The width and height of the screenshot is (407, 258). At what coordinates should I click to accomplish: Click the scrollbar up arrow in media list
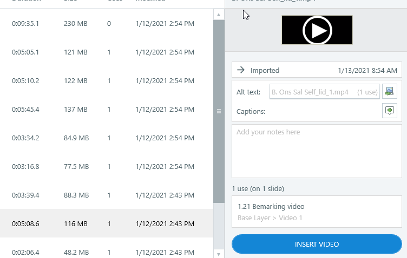tap(219, 15)
